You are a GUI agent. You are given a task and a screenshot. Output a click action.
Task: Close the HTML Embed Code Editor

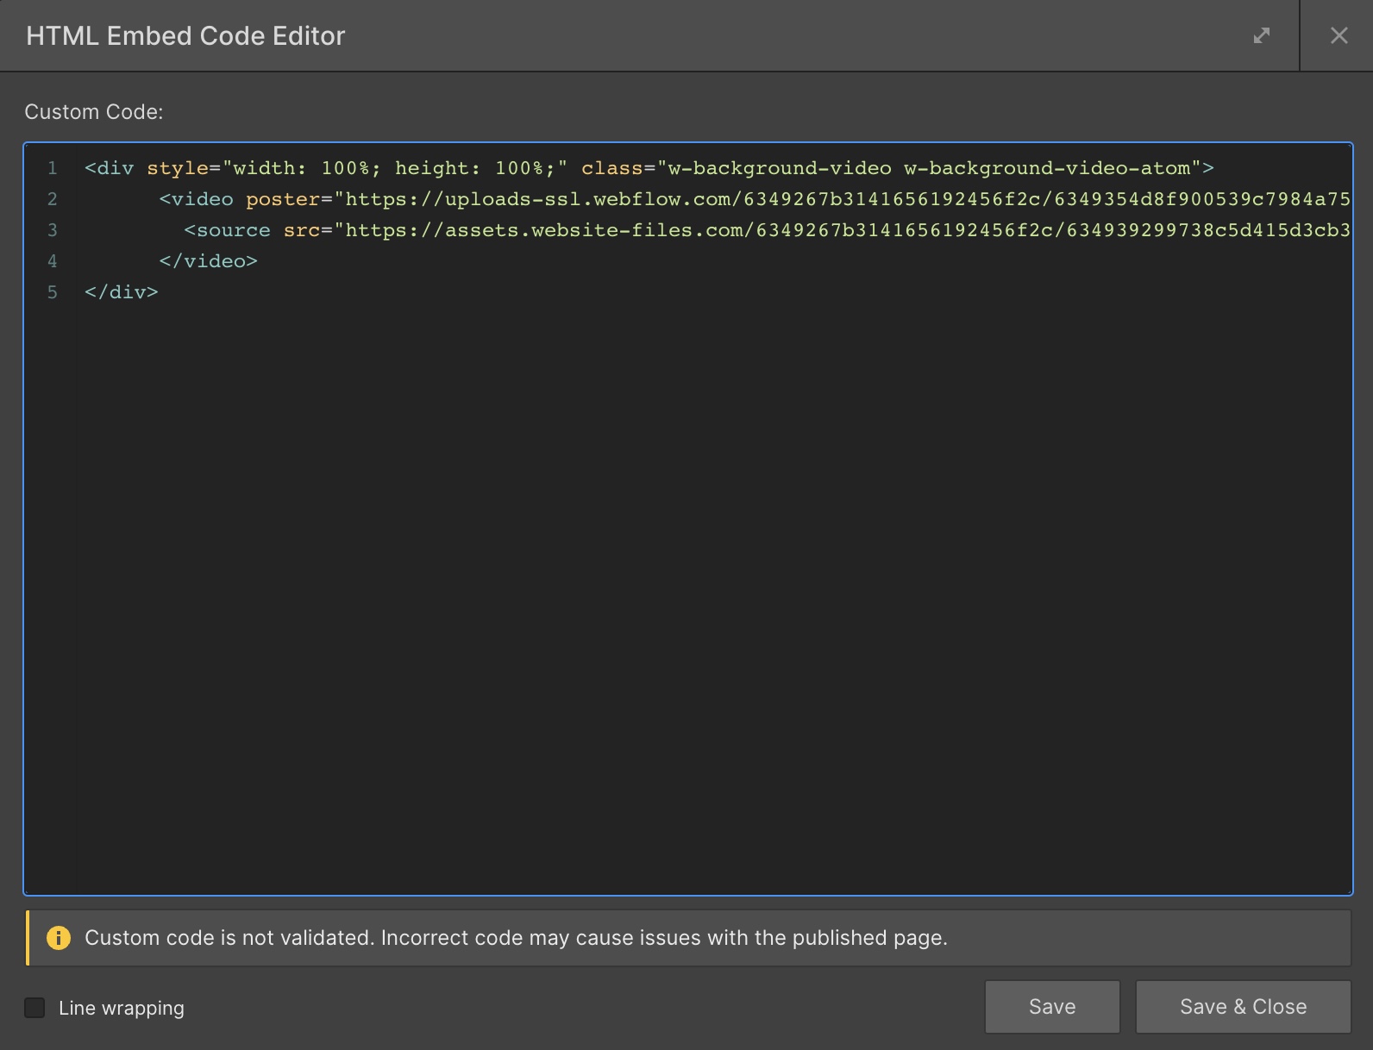(x=1339, y=35)
